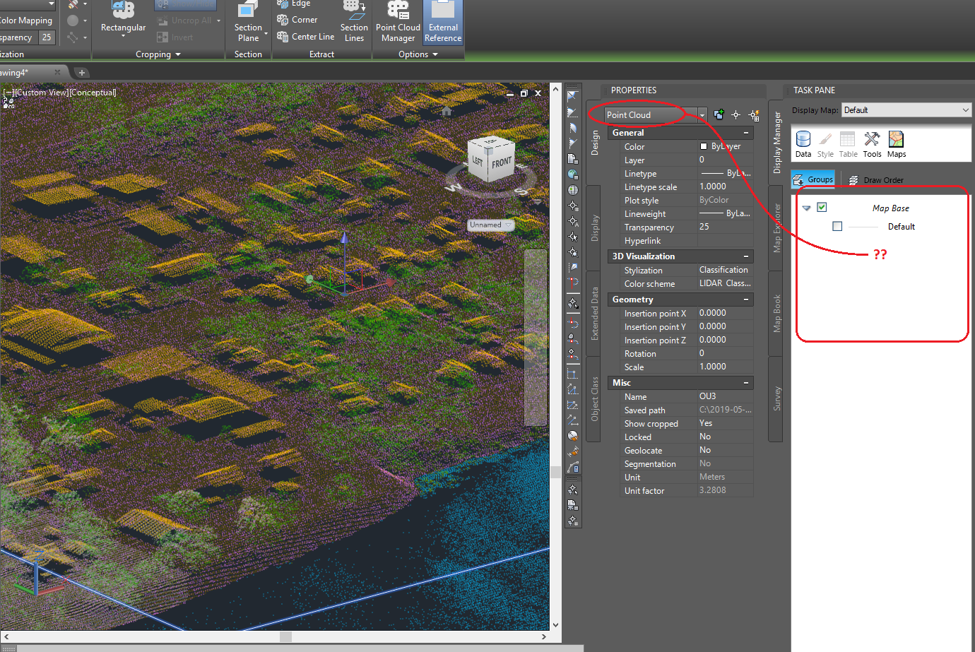Click the External Reference ribbon button
This screenshot has height=652, width=975.
pos(443,23)
